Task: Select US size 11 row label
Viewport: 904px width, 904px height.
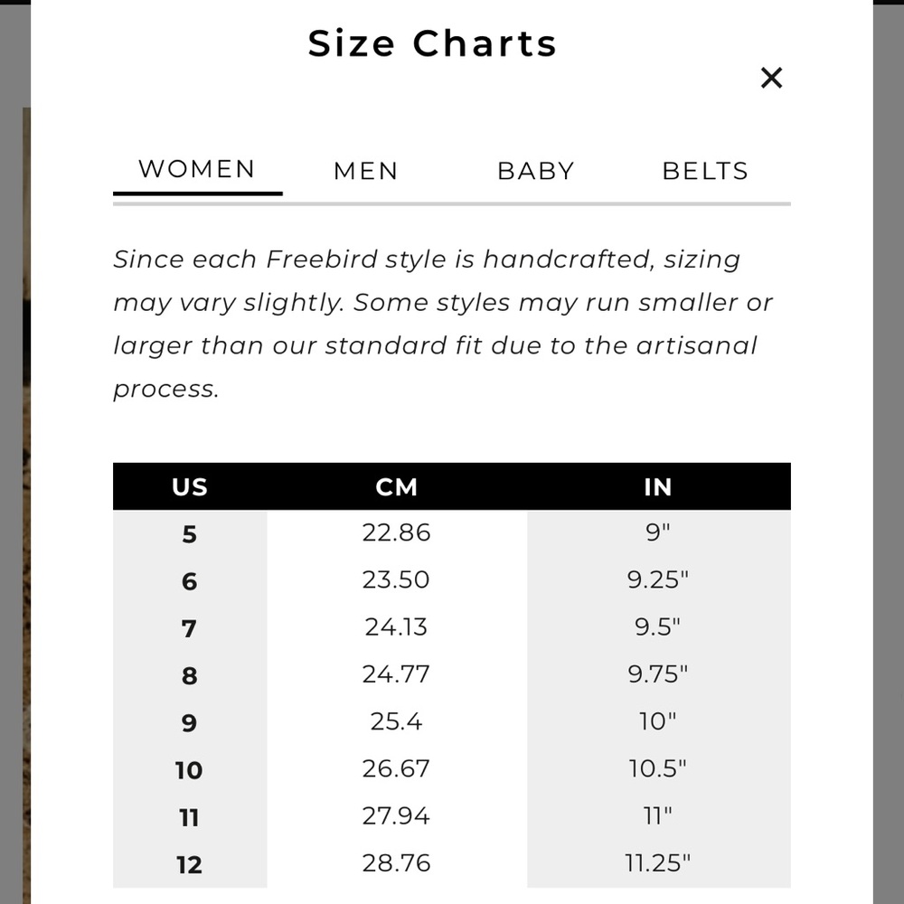Action: pyautogui.click(x=189, y=818)
